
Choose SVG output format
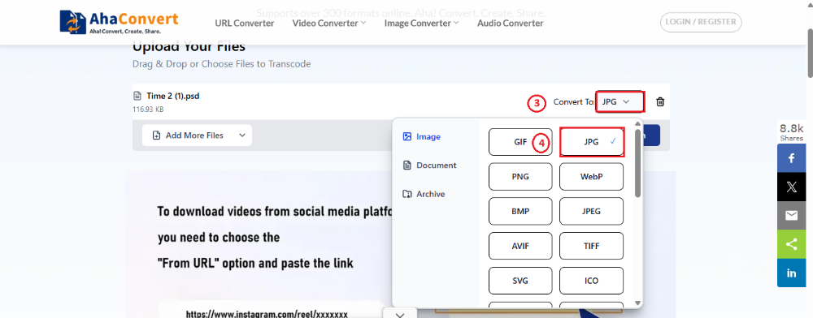tap(520, 281)
